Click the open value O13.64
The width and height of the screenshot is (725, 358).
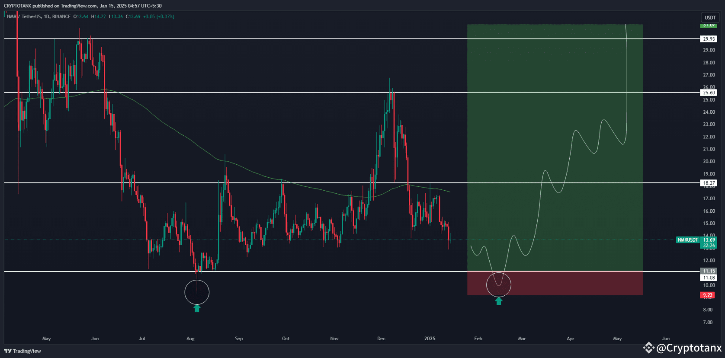click(x=81, y=16)
